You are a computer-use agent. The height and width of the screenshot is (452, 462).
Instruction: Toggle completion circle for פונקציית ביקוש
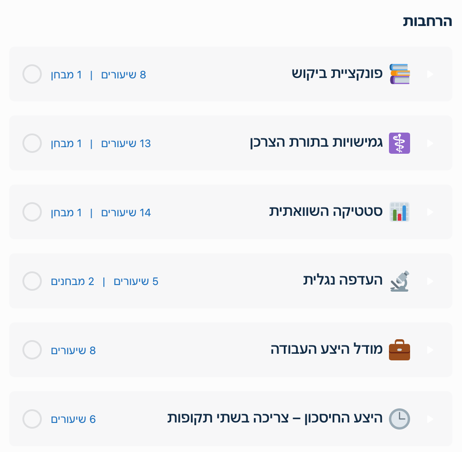(32, 74)
